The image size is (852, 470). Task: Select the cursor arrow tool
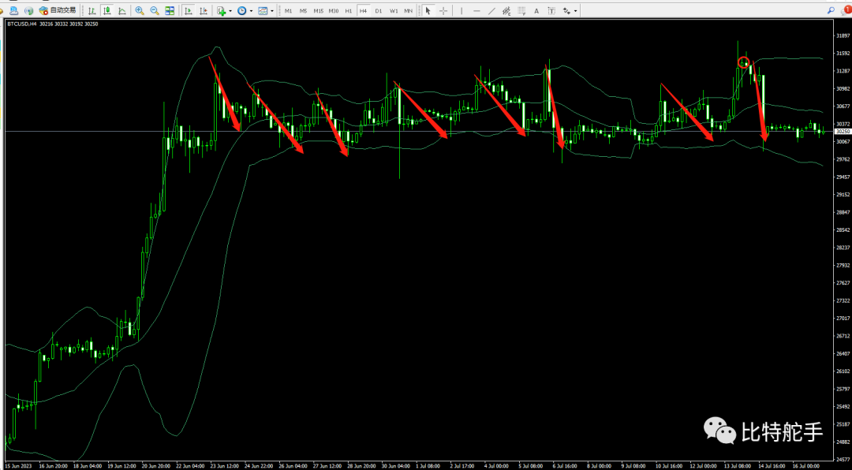tap(428, 10)
